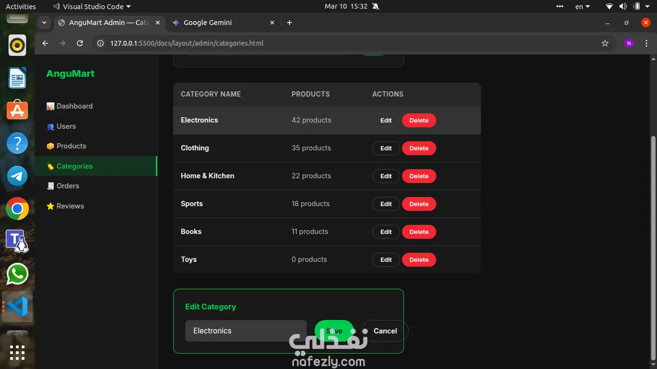Edit the Electronics category
Viewport: 657px width, 369px height.
click(x=386, y=121)
